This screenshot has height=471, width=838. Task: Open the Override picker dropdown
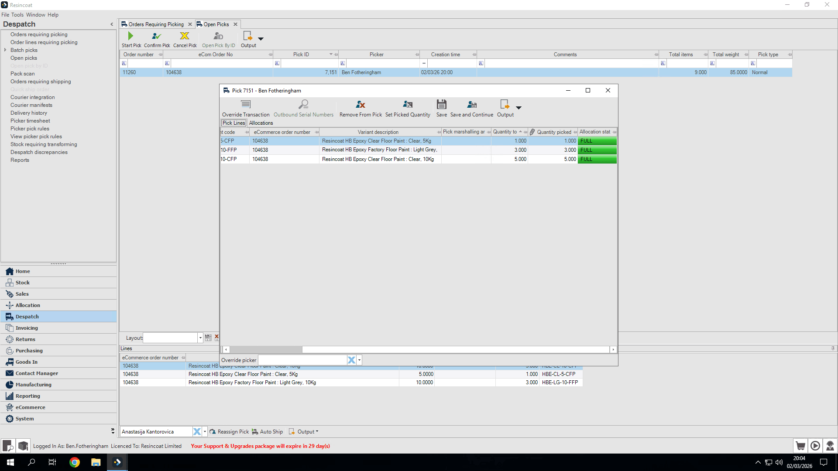359,360
